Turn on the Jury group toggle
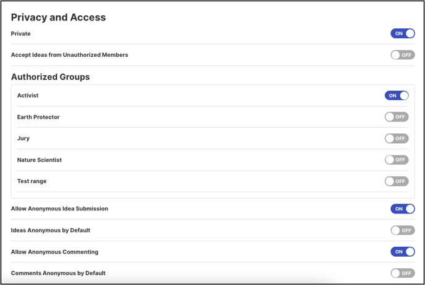The width and height of the screenshot is (425, 285). [397, 138]
